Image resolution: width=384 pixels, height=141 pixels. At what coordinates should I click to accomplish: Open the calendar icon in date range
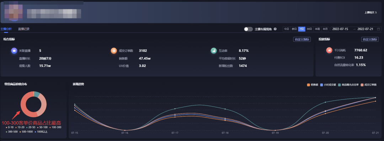click(378, 29)
